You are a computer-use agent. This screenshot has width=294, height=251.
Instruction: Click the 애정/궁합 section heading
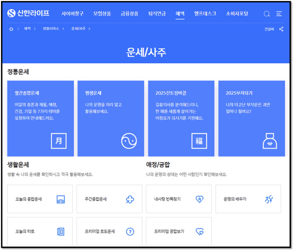[158, 165]
